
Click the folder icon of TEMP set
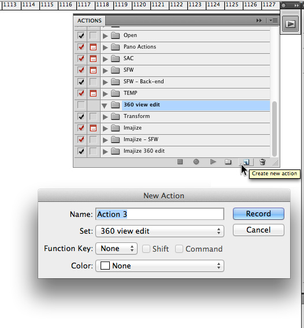click(116, 93)
